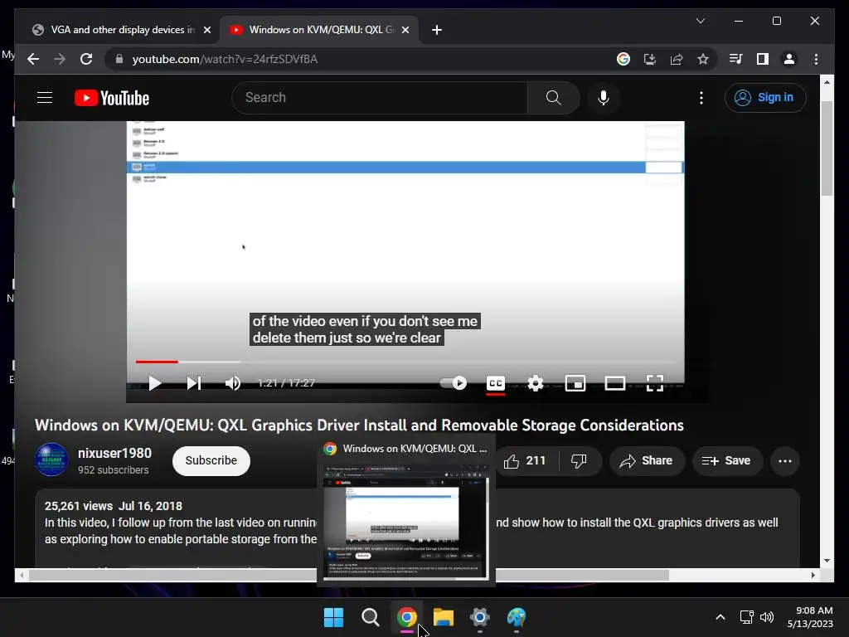This screenshot has height=637, width=849.
Task: Show hidden system tray icons
Action: click(x=720, y=617)
